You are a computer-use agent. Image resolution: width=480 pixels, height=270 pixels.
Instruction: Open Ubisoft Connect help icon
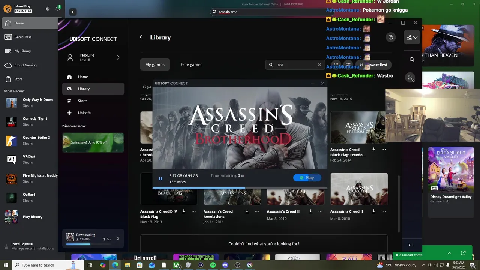[391, 37]
